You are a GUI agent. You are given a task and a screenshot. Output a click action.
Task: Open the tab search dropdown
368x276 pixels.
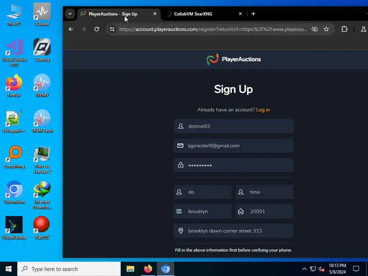pos(70,14)
